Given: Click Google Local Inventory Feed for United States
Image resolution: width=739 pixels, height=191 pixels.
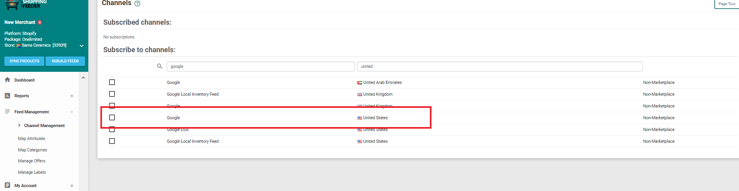Looking at the screenshot, I should (193, 141).
